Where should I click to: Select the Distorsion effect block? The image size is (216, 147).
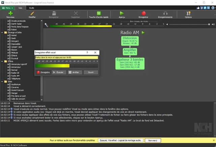click(130, 41)
